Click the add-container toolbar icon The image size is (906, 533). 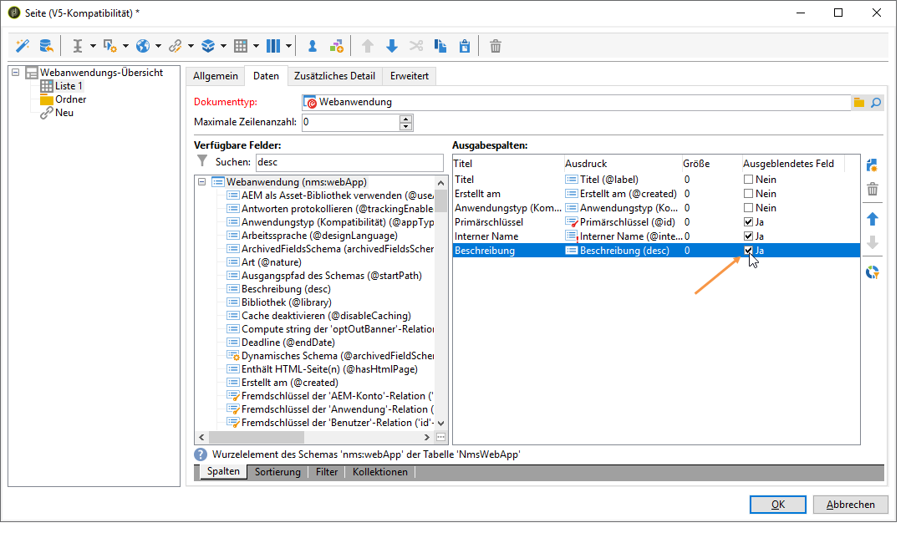tap(336, 46)
